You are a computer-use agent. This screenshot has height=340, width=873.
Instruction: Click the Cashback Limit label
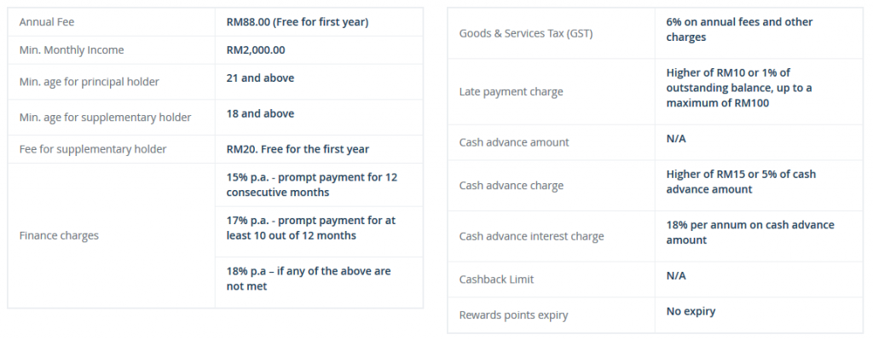497,279
